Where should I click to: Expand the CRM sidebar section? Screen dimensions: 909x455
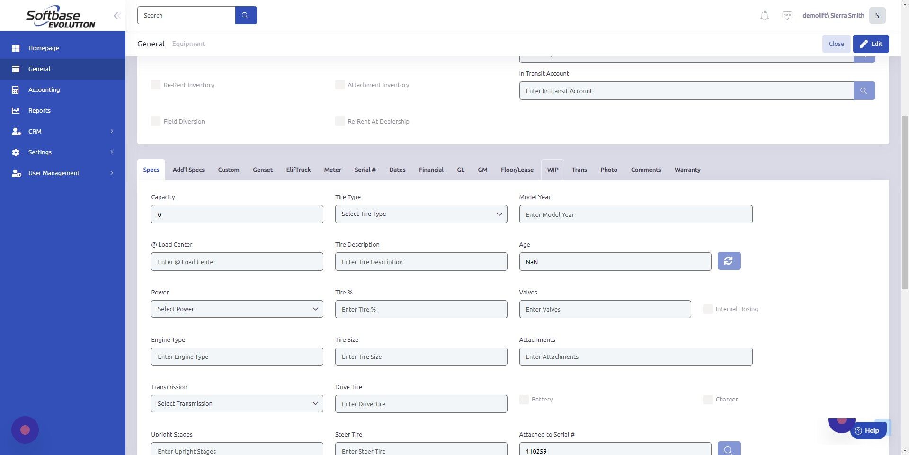point(62,131)
